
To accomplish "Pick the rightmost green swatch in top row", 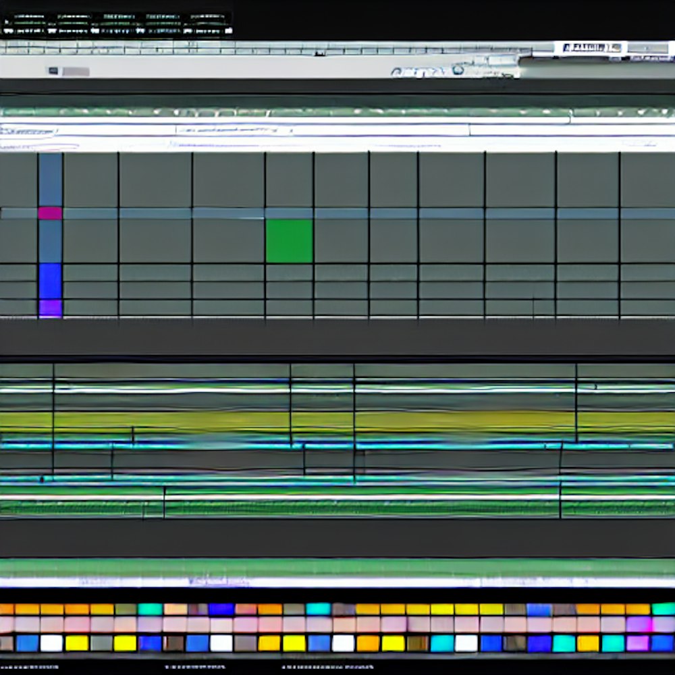I will click(x=663, y=610).
